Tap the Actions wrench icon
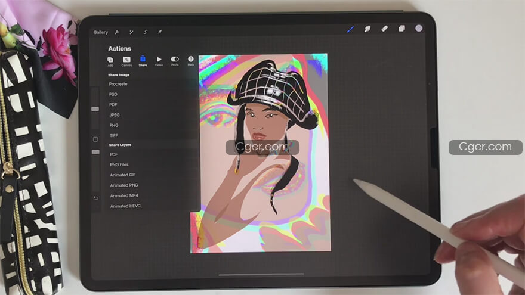 [x=117, y=32]
